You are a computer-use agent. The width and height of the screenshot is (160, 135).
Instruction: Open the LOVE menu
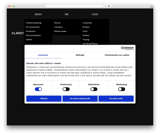coord(95,14)
